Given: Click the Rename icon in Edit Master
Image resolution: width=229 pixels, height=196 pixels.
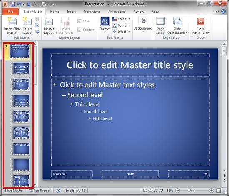Looking at the screenshot, I should tap(37, 25).
